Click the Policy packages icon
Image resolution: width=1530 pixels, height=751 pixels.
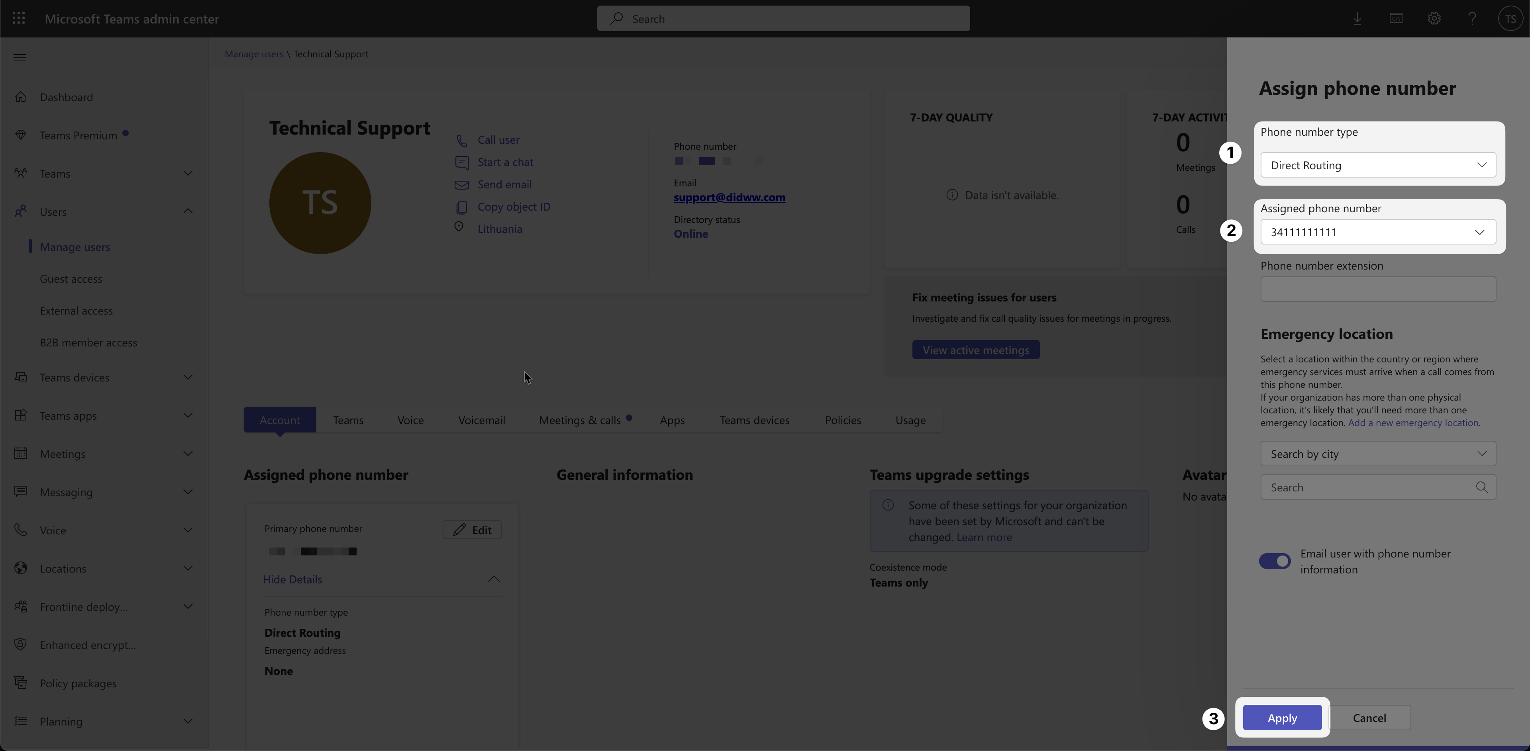click(21, 683)
